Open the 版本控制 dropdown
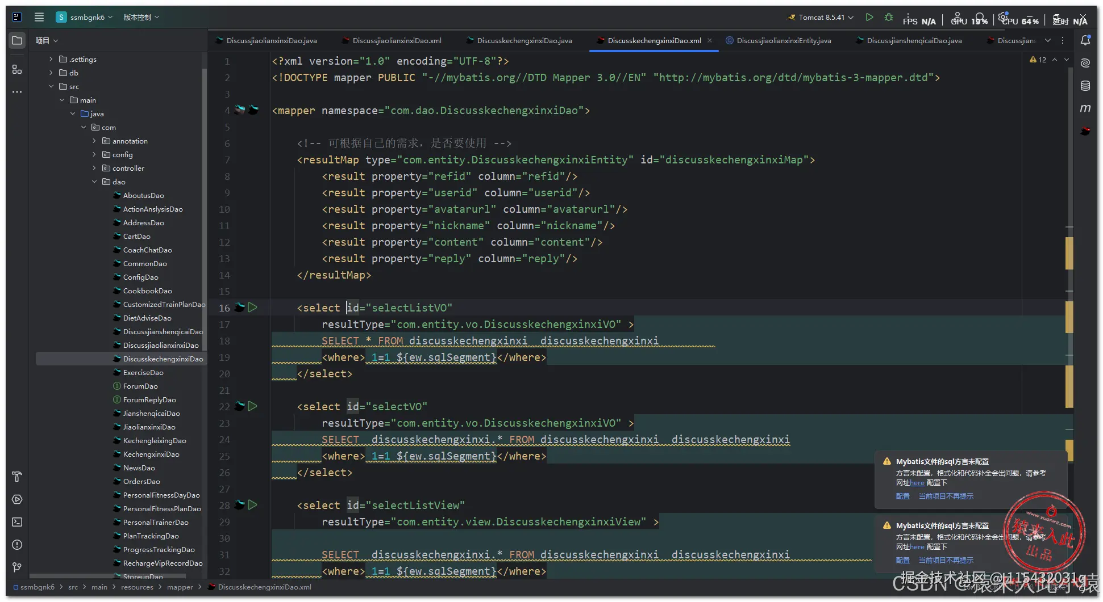The height and width of the screenshot is (602, 1103). click(141, 17)
